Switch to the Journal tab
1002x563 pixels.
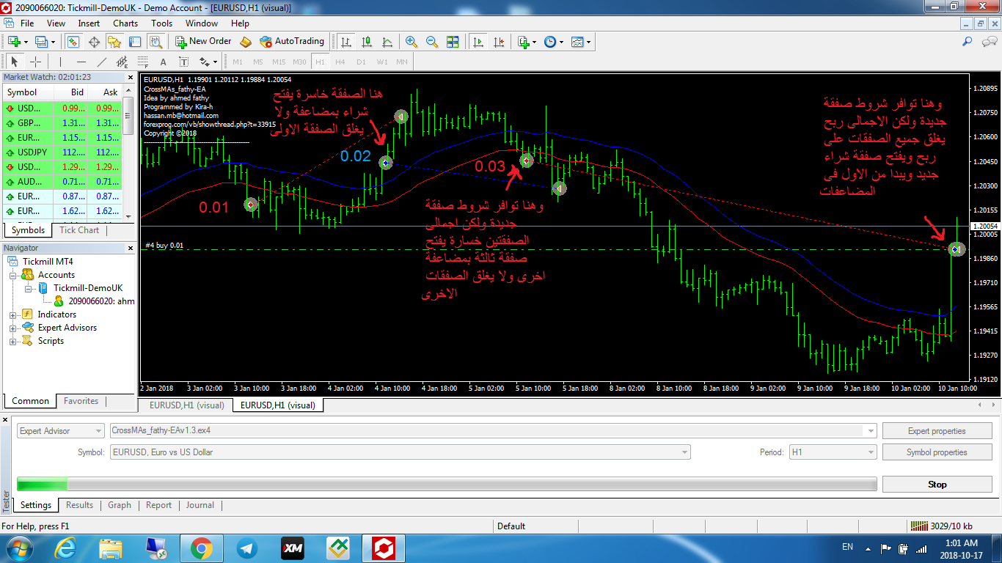[200, 505]
